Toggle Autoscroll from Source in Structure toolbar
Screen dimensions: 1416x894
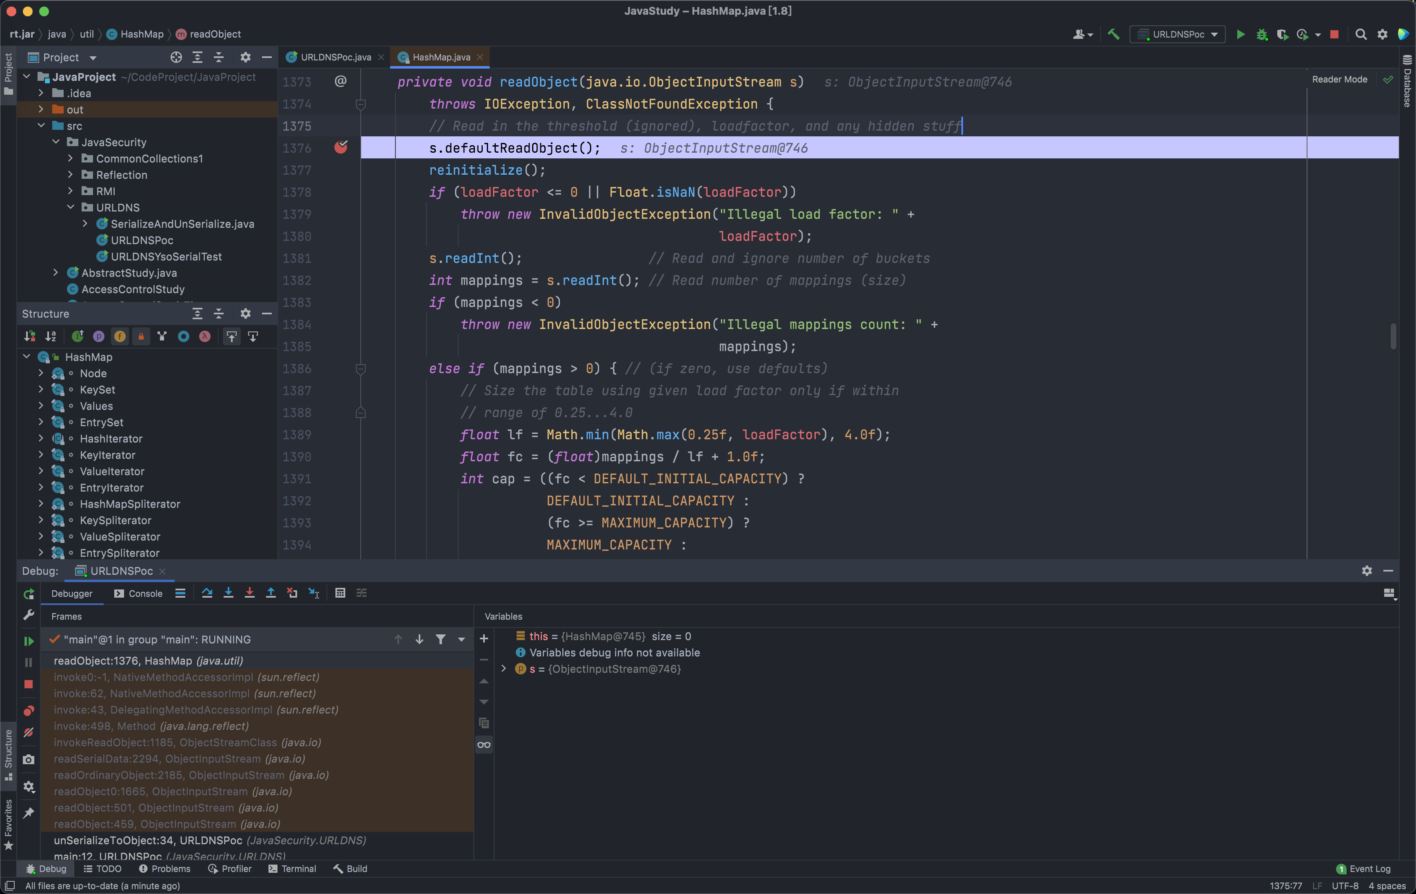[x=253, y=336]
